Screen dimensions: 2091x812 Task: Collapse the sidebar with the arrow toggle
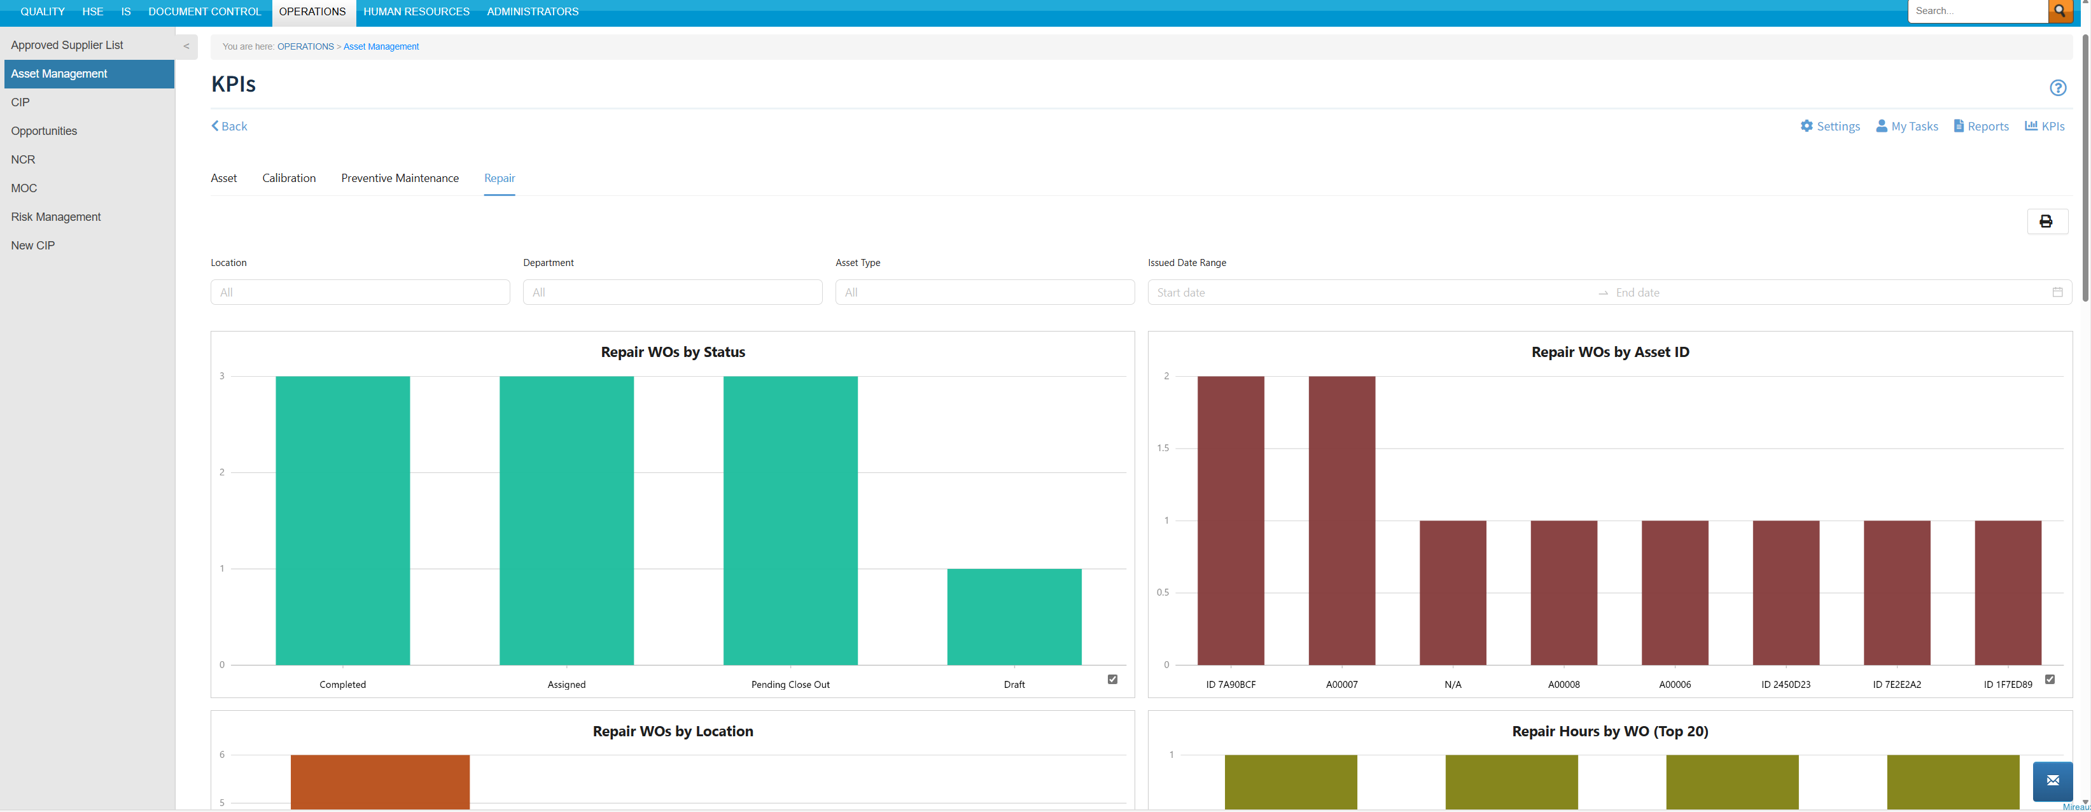(186, 46)
